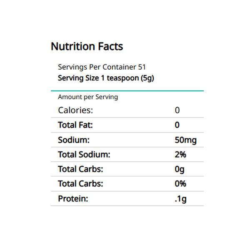This screenshot has height=250, width=250.
Task: Click the 0% carbs value
Action: click(180, 184)
